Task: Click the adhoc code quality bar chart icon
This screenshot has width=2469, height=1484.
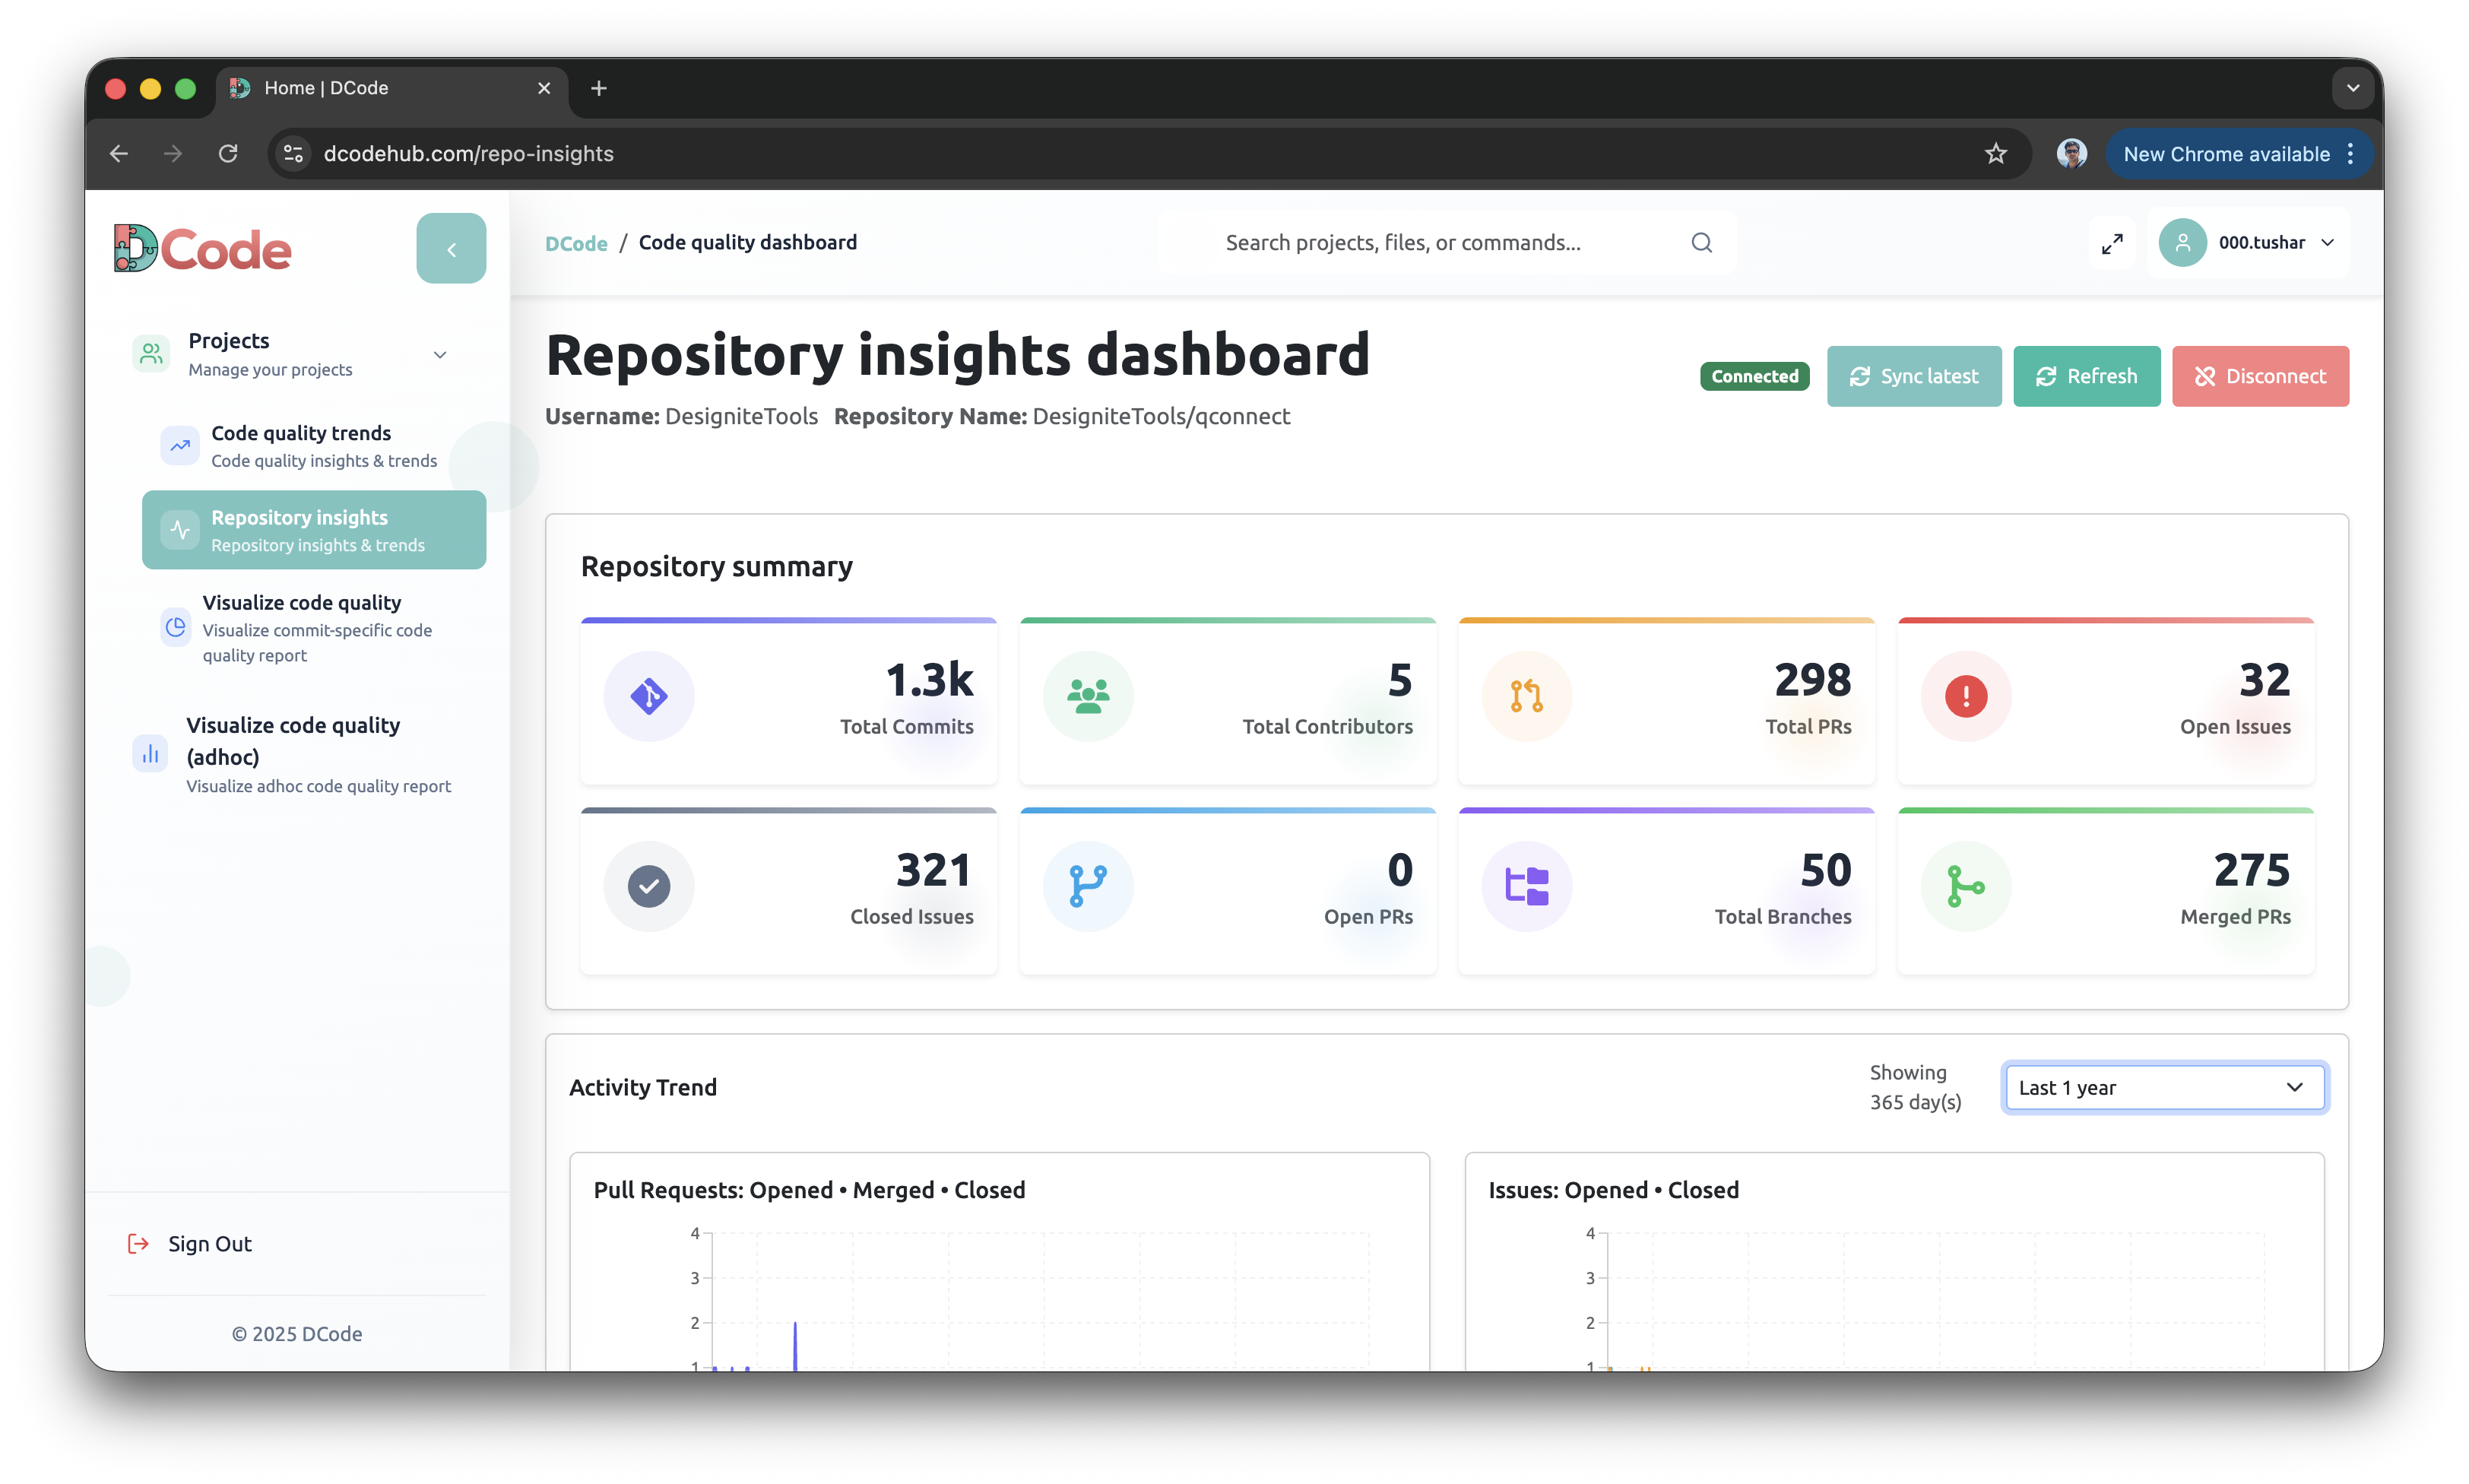Action: [150, 754]
